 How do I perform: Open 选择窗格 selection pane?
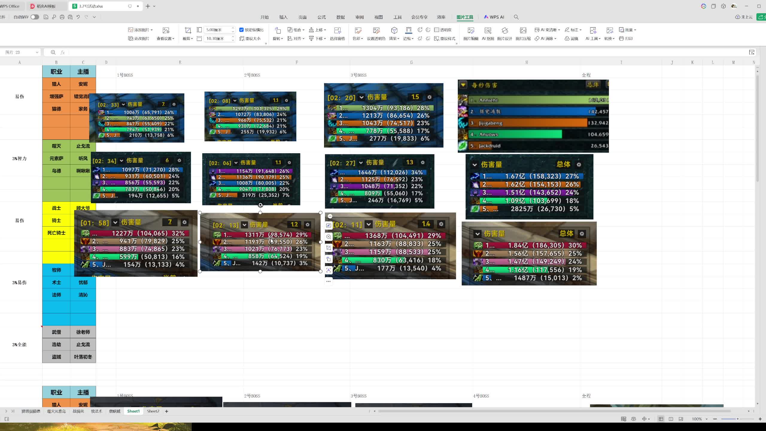click(337, 31)
